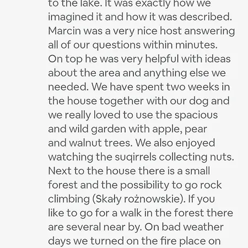
Task: Click the word "walnut"
Action: click(85, 143)
